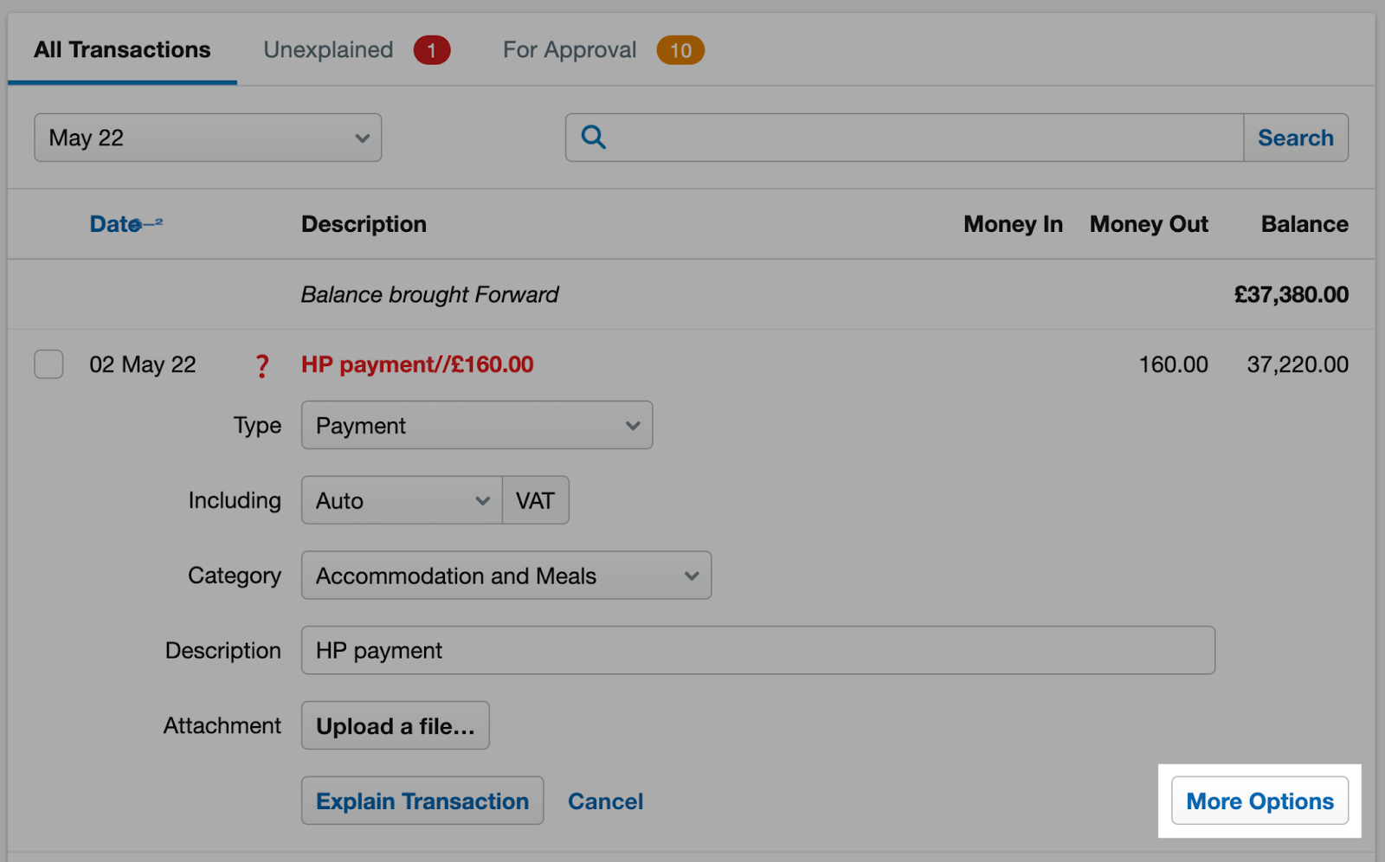Click inside the Description text field
Image resolution: width=1385 pixels, height=862 pixels.
coord(758,650)
